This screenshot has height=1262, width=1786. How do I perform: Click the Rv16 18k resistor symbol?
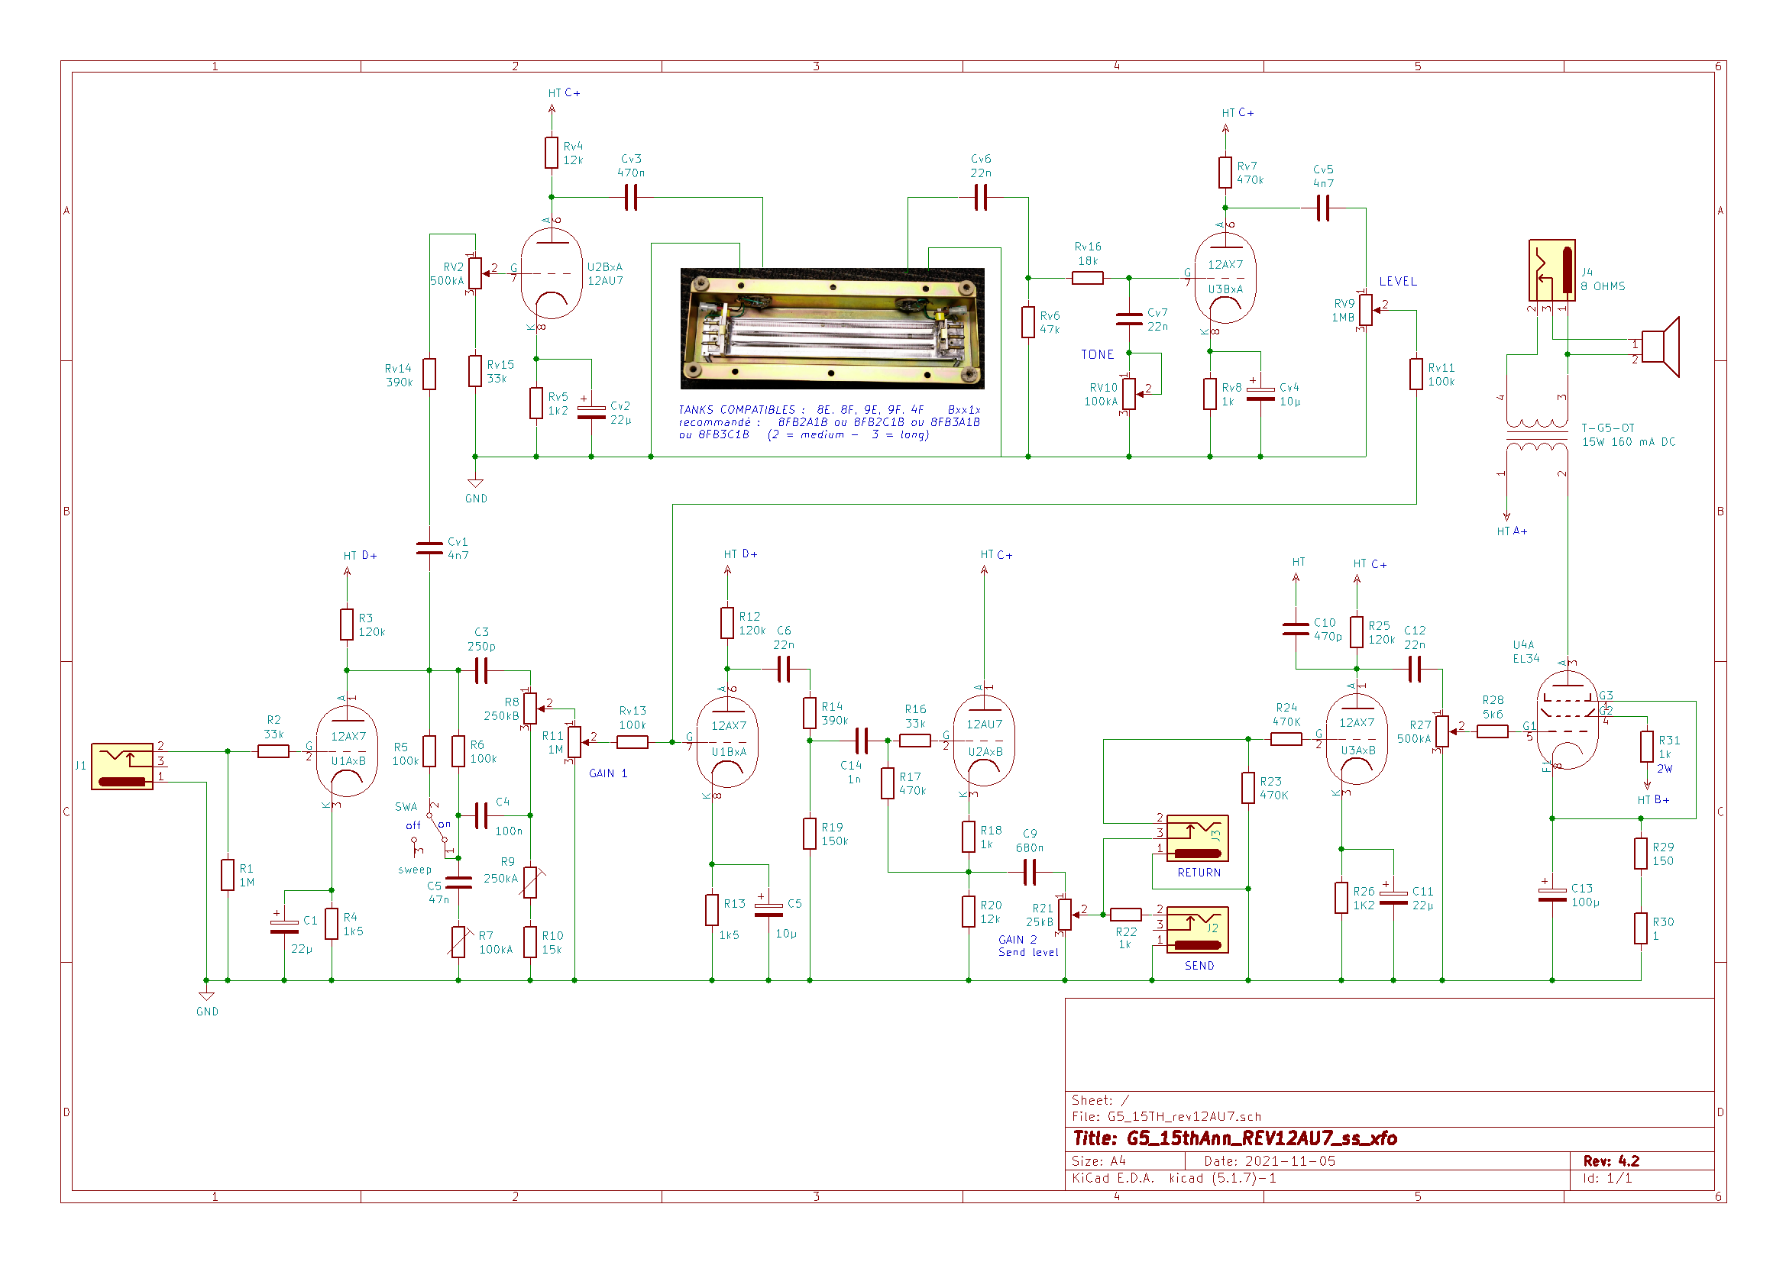tap(1088, 278)
